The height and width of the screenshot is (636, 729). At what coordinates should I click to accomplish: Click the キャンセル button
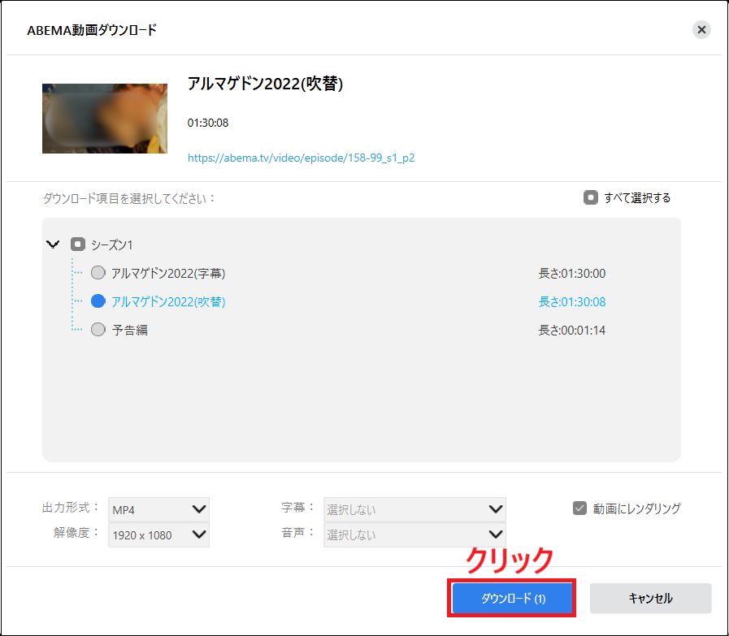(650, 598)
